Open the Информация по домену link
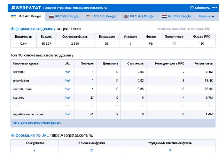 pyautogui.click(x=33, y=29)
